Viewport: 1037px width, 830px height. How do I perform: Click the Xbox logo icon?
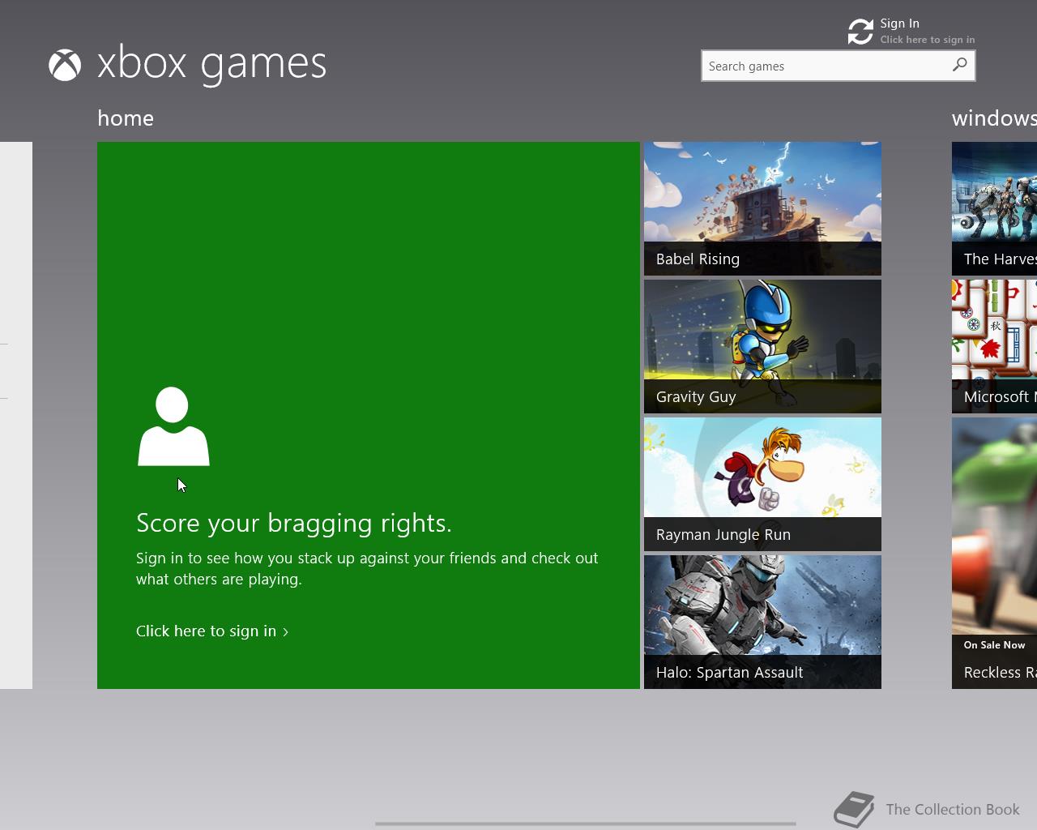pos(65,66)
